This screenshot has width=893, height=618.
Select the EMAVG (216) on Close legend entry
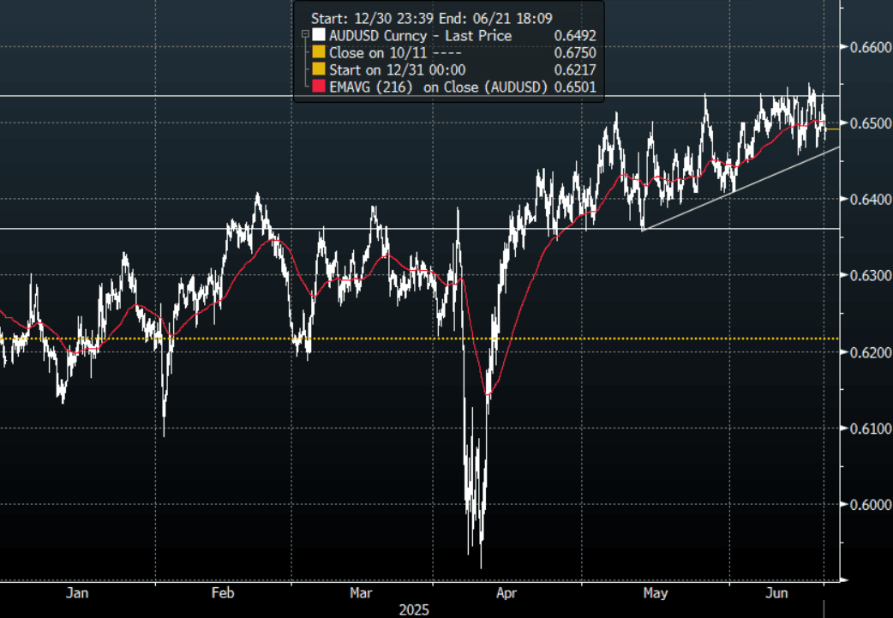pos(438,87)
